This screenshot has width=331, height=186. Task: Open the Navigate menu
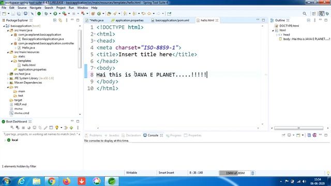[36, 8]
